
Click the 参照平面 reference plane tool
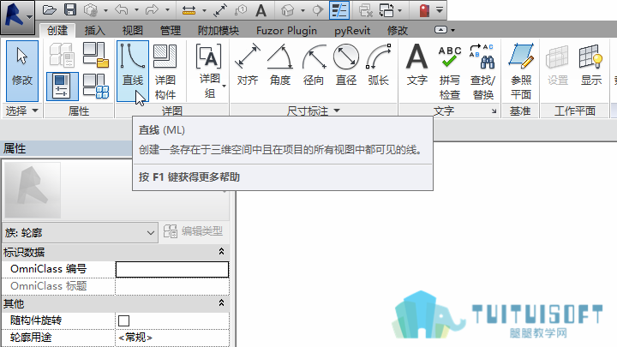pyautogui.click(x=521, y=71)
